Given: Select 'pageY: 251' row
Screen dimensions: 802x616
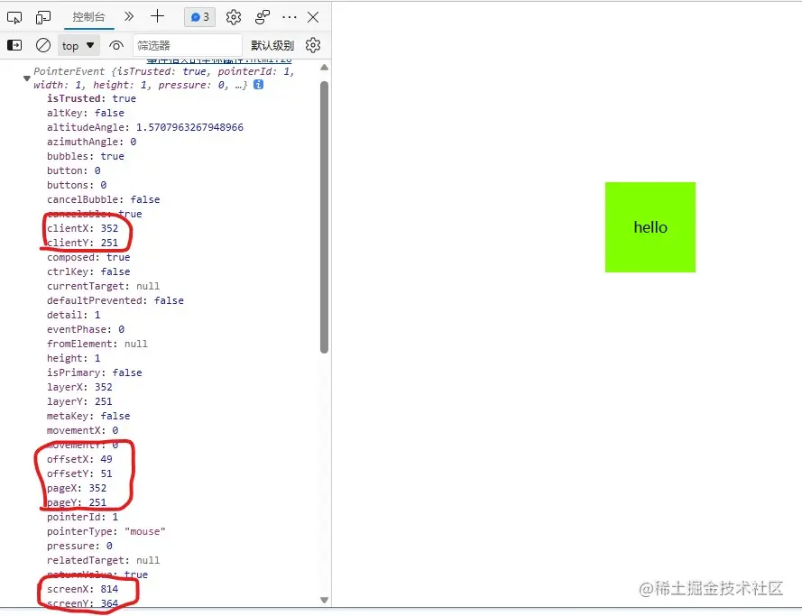Looking at the screenshot, I should 77,502.
